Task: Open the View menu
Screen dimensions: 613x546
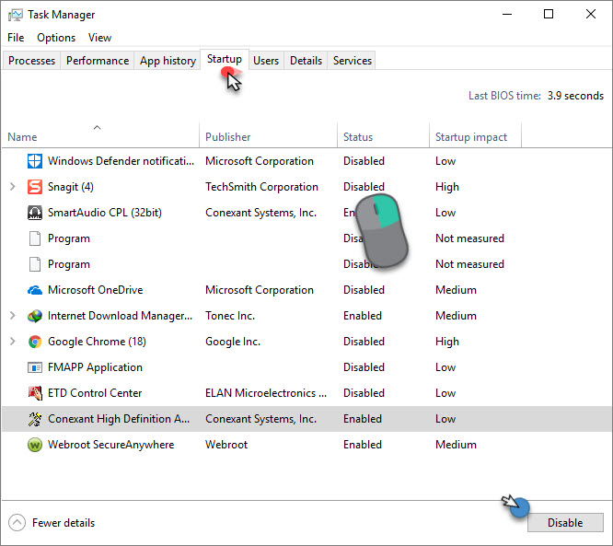Action: (x=99, y=38)
